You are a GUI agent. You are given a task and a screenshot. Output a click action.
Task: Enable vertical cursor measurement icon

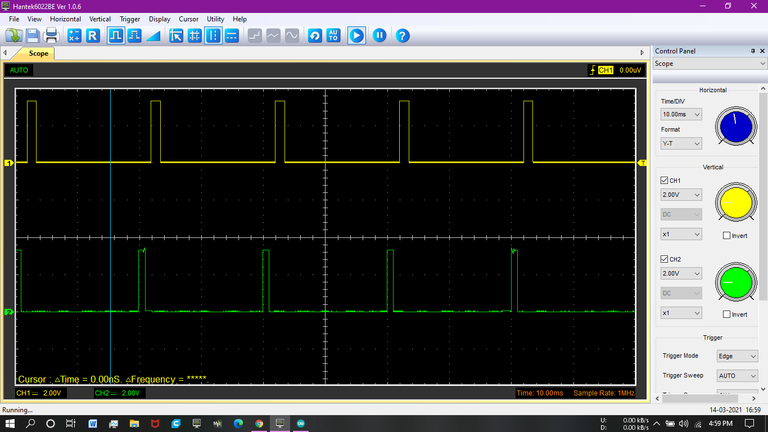[x=213, y=35]
